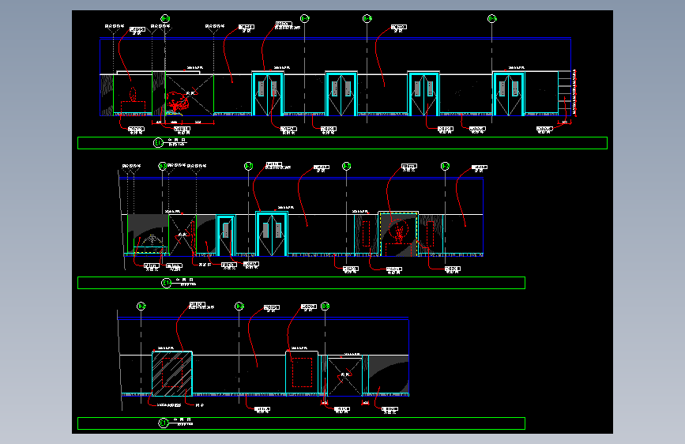This screenshot has height=444, width=685.
Task: Select the red dashed desk with vase in top elevation
Action: [x=133, y=102]
